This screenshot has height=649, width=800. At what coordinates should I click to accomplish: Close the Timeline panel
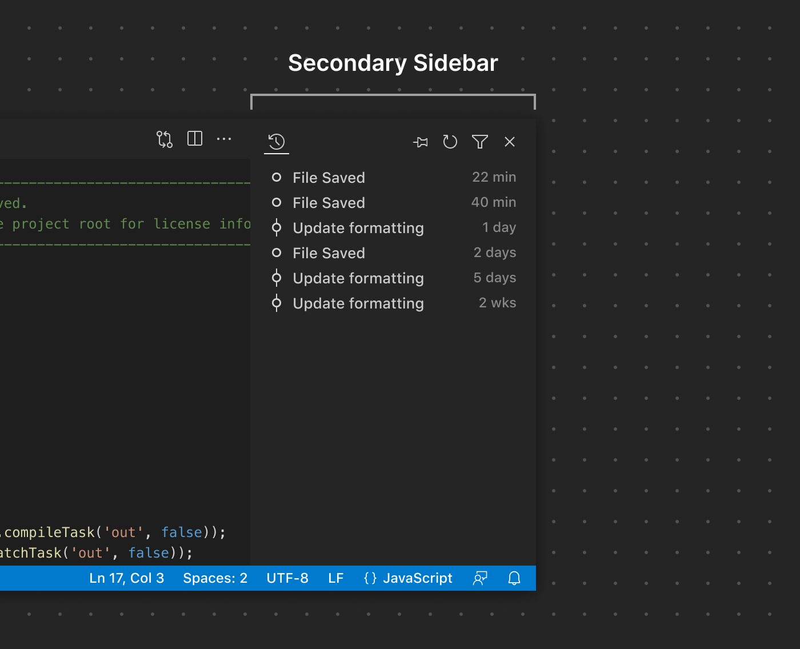click(509, 142)
